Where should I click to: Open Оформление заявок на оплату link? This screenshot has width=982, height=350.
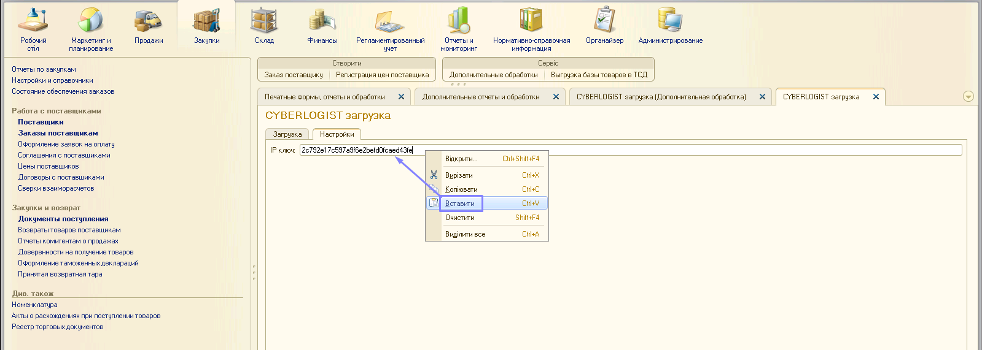66,144
